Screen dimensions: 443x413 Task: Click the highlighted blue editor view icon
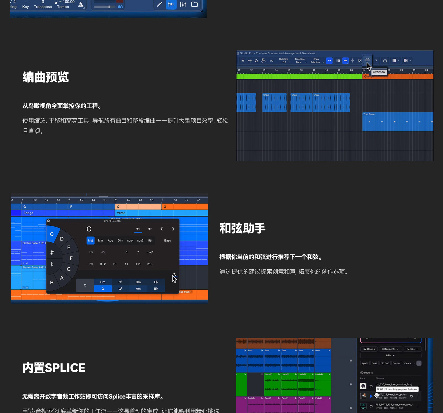point(171,4)
